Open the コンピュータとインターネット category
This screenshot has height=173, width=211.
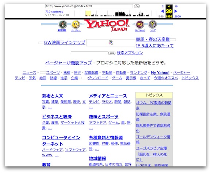[x=61, y=141]
